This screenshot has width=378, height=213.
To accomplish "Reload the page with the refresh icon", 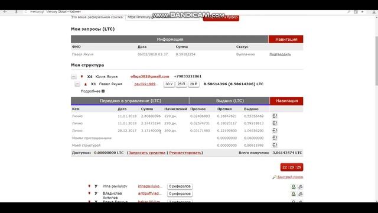I will (26, 12).
